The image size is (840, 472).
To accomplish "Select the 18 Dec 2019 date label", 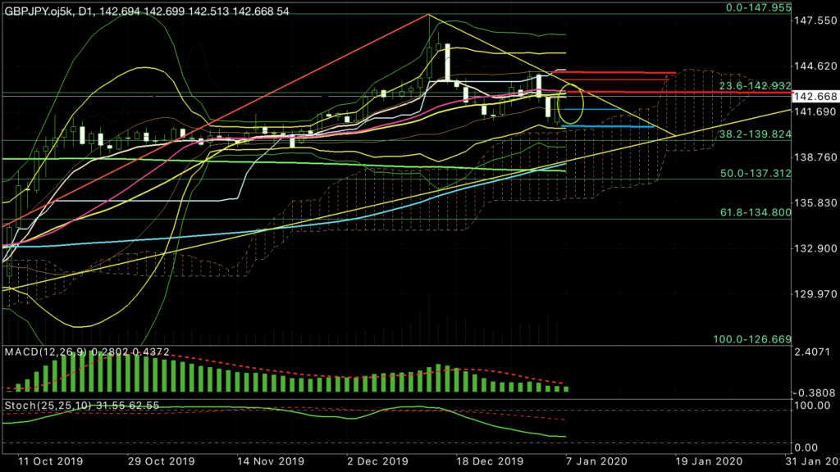I will 490,461.
